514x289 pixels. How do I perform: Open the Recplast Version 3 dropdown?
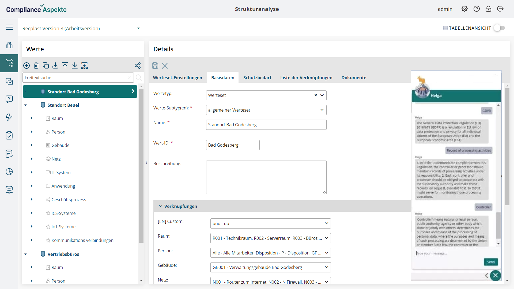coord(82,28)
